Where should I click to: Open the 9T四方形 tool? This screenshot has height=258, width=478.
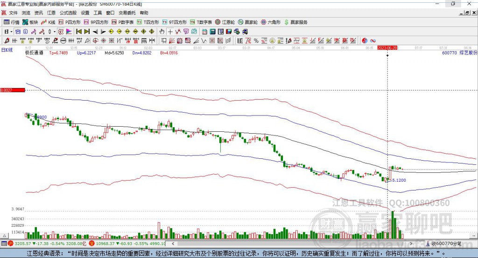(x=175, y=22)
